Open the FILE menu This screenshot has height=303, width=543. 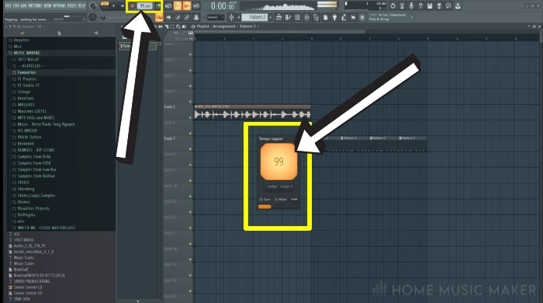[x=8, y=6]
